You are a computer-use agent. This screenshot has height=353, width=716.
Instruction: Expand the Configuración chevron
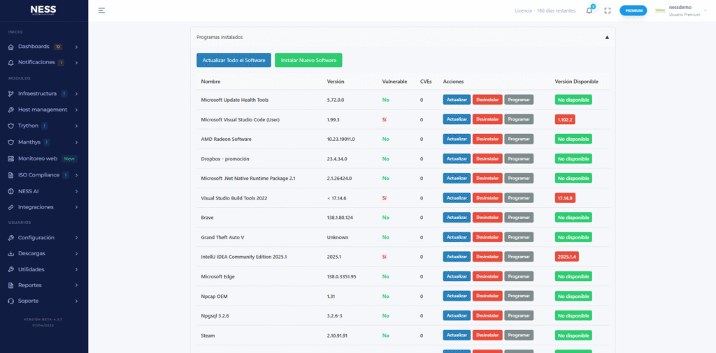point(76,238)
